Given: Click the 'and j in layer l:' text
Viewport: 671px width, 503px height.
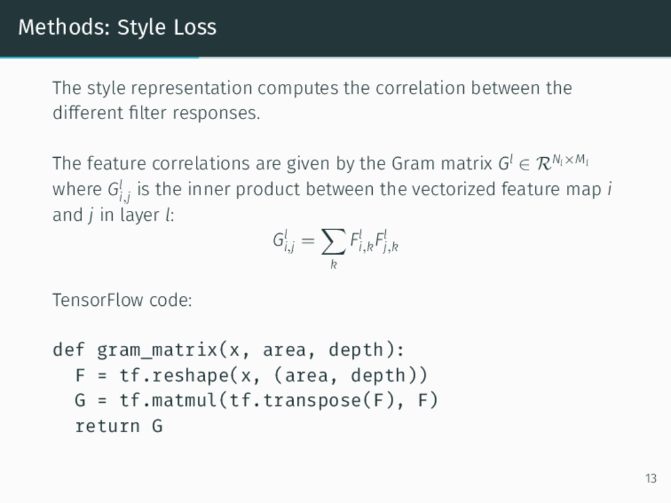Looking at the screenshot, I should (x=113, y=215).
